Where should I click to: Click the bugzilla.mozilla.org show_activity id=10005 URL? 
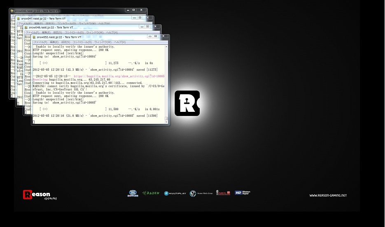(119, 76)
